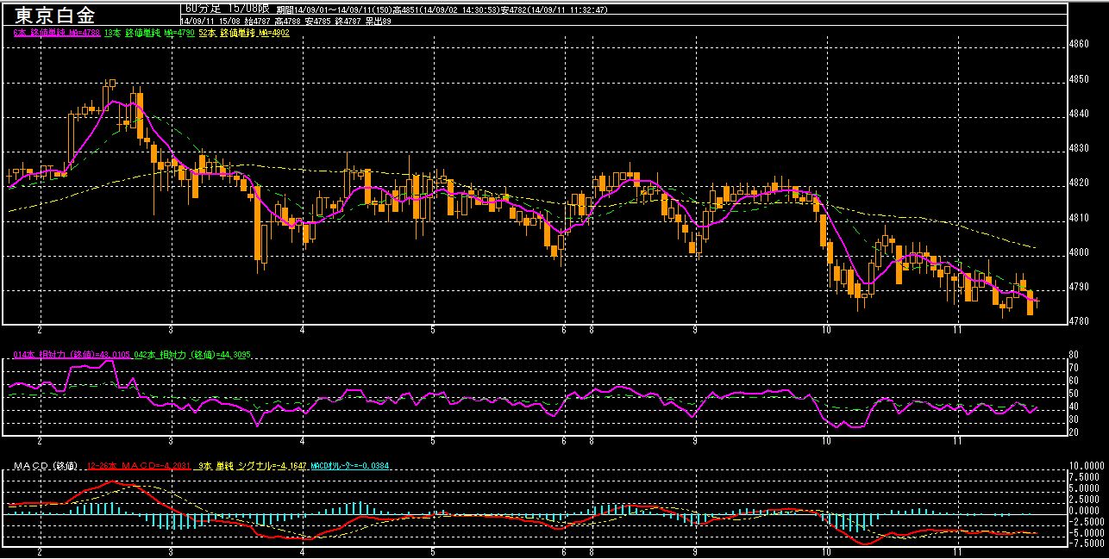Click date label 2 under the candlestick chart
Screen dimensions: 1109x559
pos(41,331)
